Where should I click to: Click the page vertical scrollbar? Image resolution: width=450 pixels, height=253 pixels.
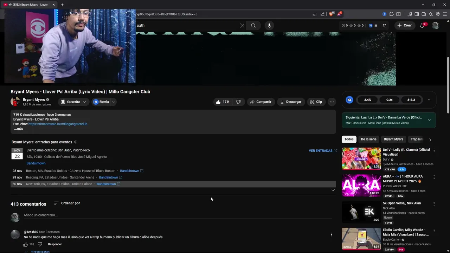coord(448,85)
